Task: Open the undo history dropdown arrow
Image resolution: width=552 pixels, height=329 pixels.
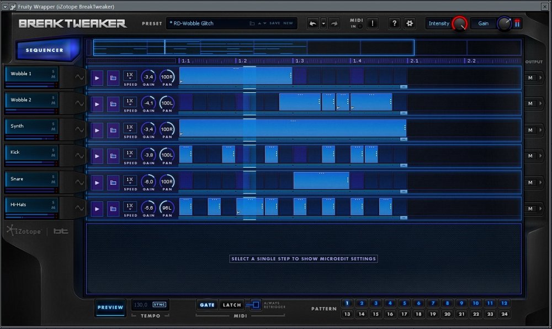Action: [323, 24]
